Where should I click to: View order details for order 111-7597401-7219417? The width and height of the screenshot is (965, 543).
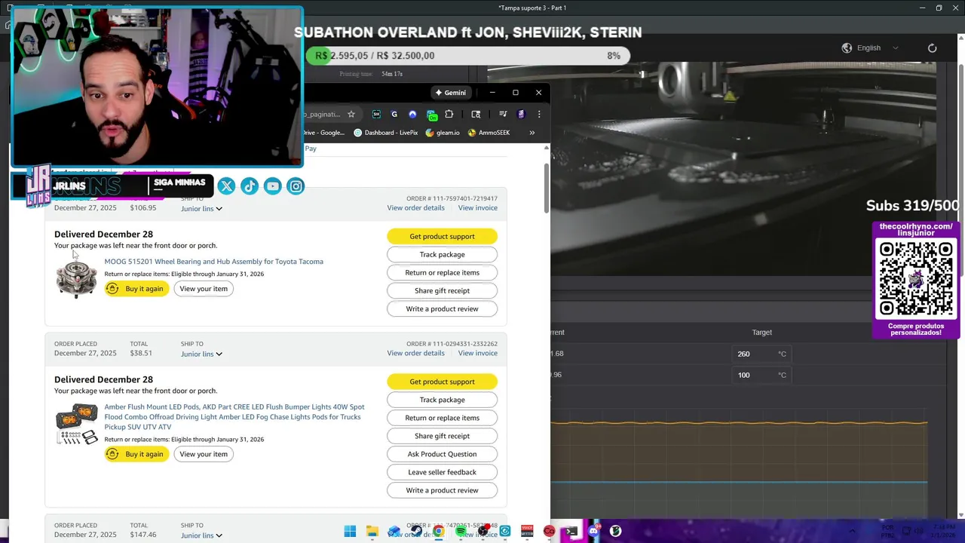click(x=415, y=208)
